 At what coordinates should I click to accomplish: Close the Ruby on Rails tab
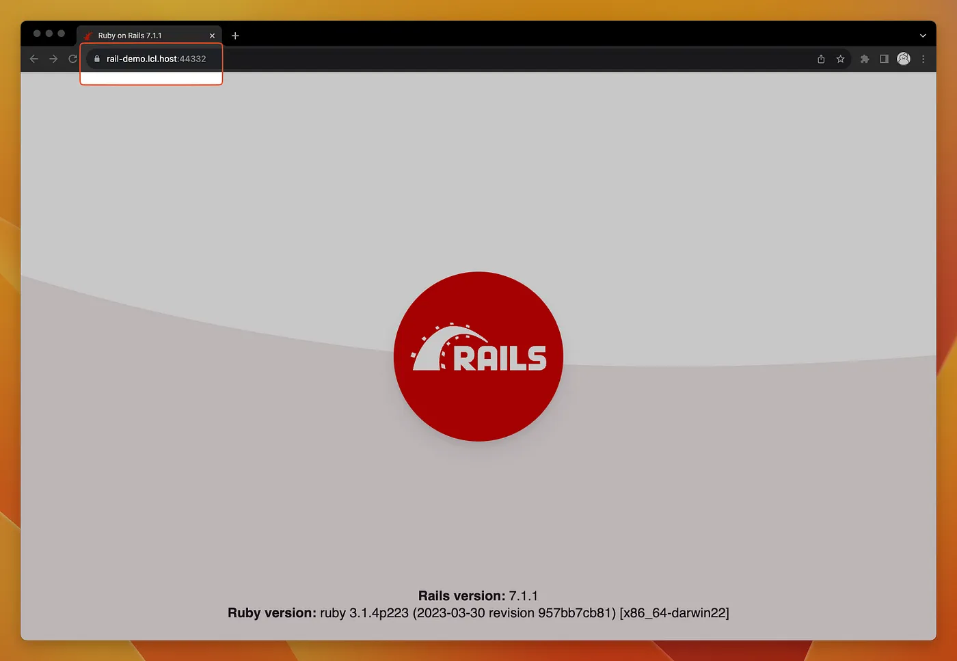(x=212, y=35)
